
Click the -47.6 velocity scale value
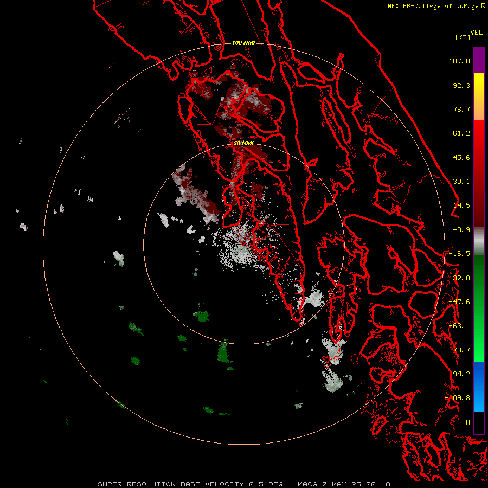459,302
